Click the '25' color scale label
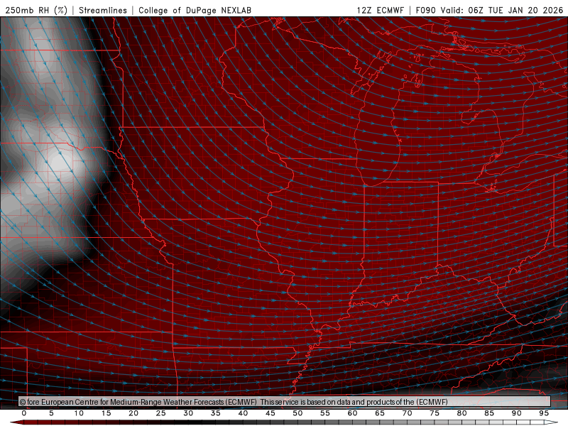Viewport: 568px width, 426px height. click(161, 413)
